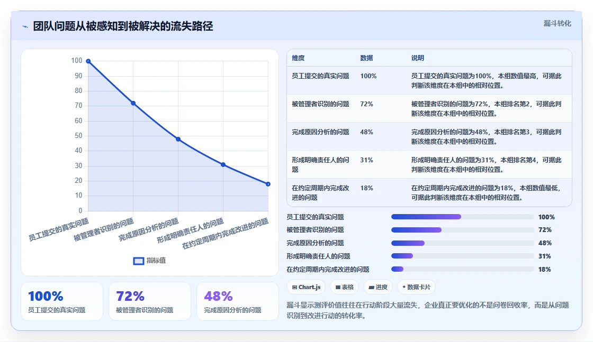
Task: Click table cell 完成原因分析的问题
Action: click(320, 132)
